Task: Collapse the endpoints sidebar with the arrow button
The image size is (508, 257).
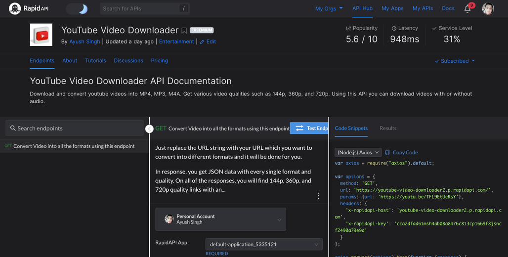Action: click(149, 128)
